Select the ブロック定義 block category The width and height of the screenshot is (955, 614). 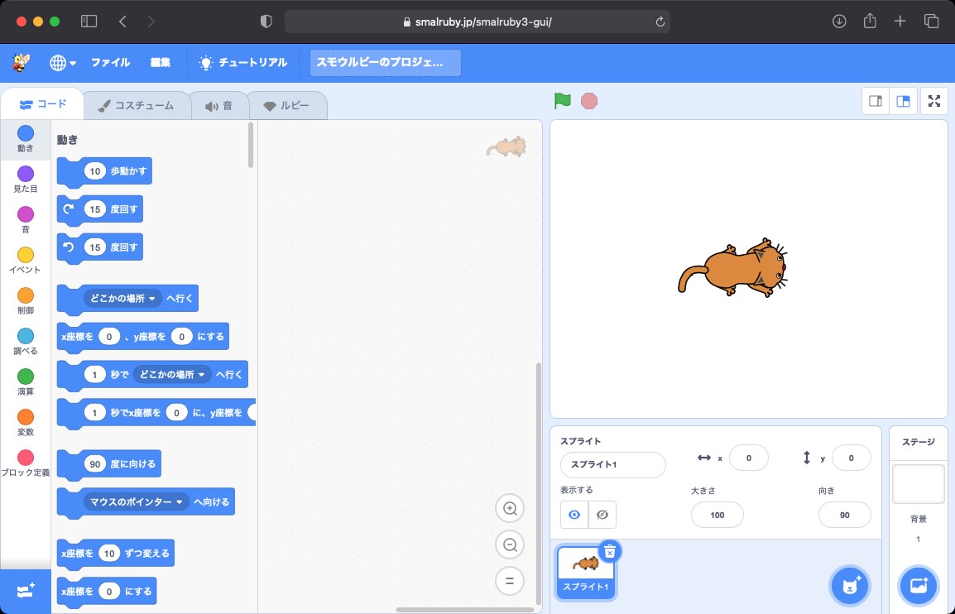pos(26,463)
